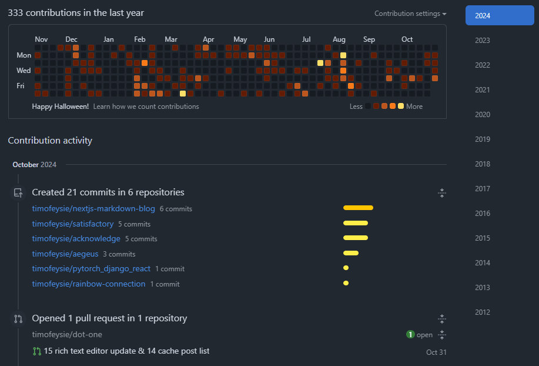The image size is (539, 366).
Task: Open timofeysie/acknowledge repository link
Action: point(76,238)
